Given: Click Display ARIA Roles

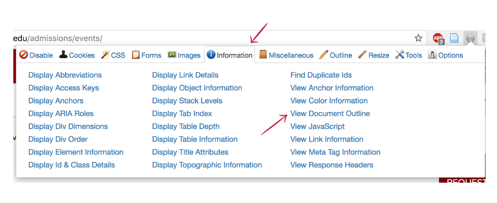Looking at the screenshot, I should pyautogui.click(x=61, y=114).
